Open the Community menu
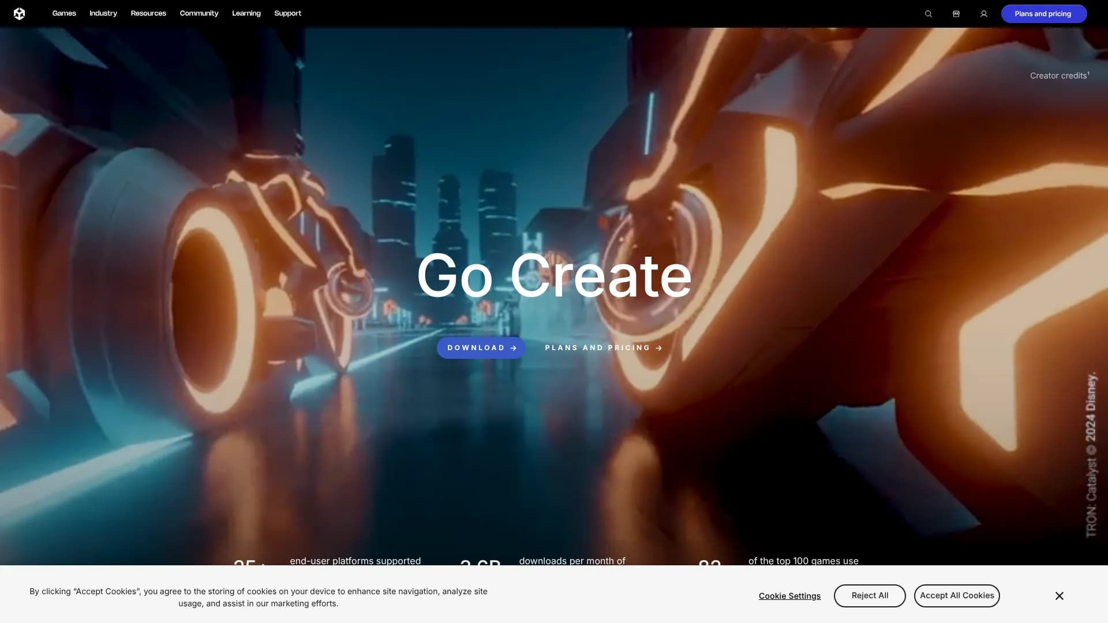The image size is (1108, 623). pyautogui.click(x=199, y=13)
